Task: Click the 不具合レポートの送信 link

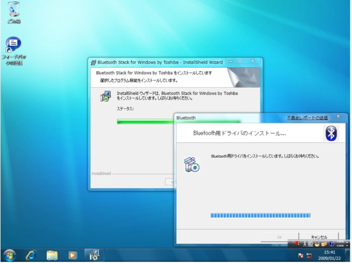Action: [x=307, y=118]
